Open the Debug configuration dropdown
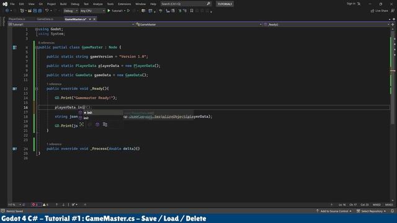Screen dimensions: 397x223 [70, 11]
